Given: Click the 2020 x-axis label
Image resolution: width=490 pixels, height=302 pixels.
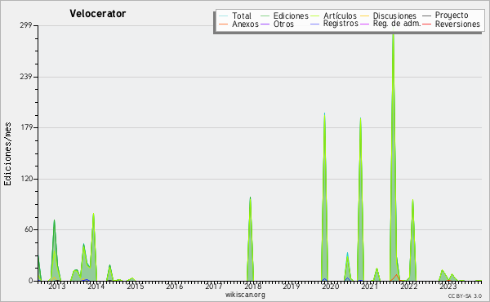Looking at the screenshot, I should tap(330, 286).
